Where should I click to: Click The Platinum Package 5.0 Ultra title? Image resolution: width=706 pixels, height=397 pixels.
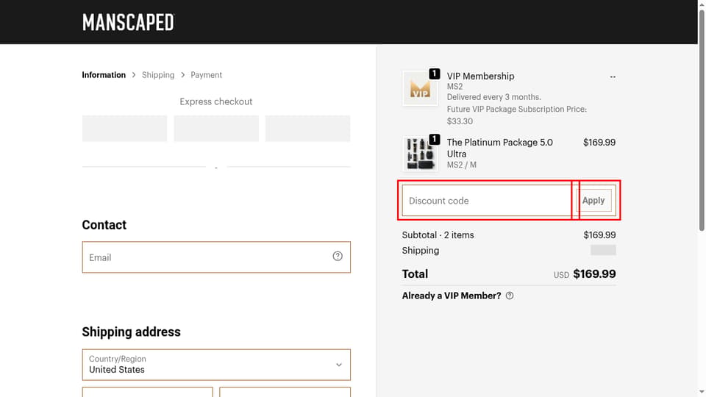click(500, 148)
